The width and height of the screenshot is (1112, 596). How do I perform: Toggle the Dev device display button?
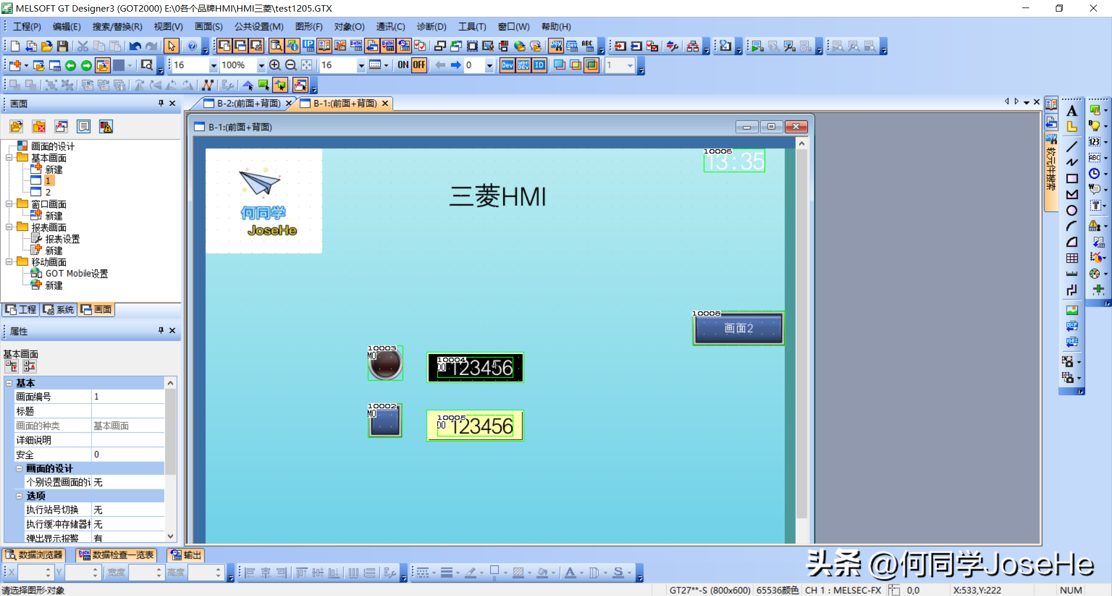(x=507, y=65)
